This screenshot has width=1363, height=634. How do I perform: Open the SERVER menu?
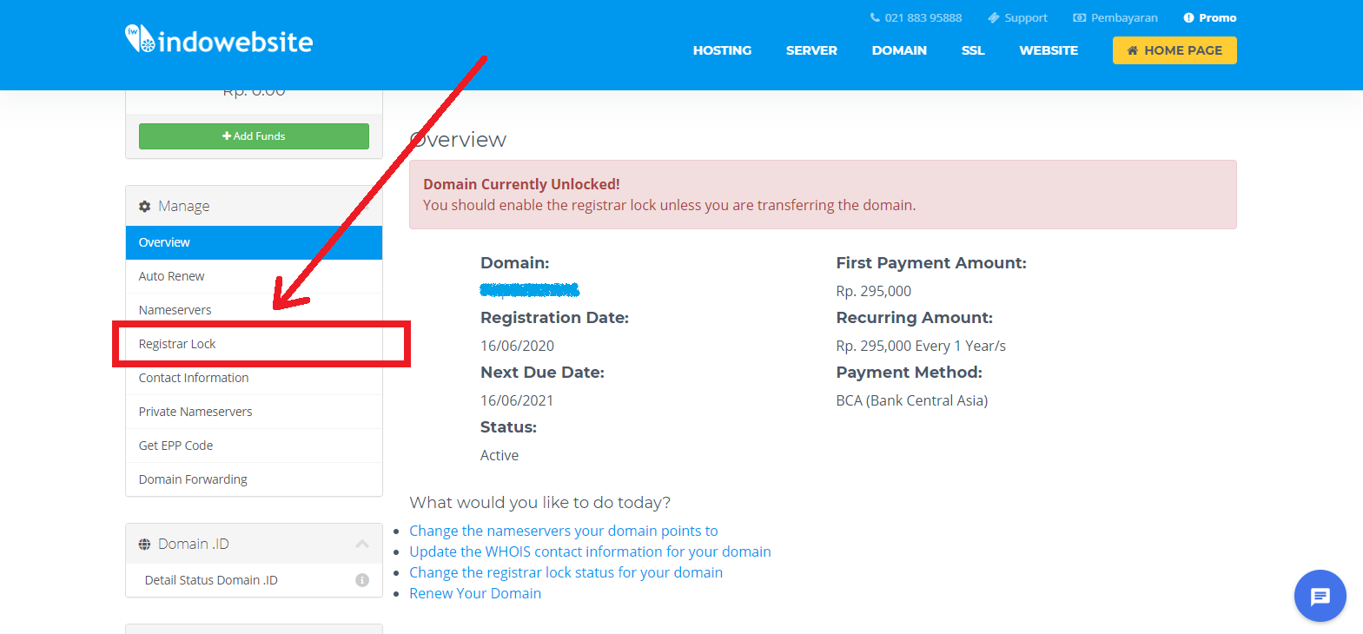pos(811,50)
